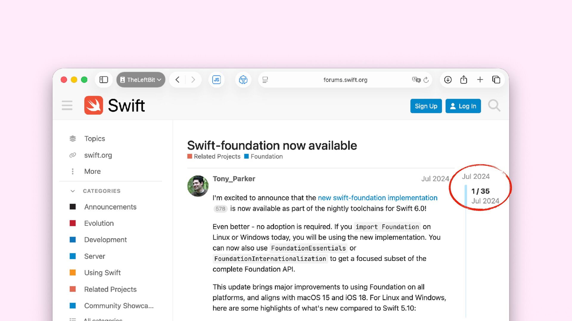This screenshot has width=572, height=321.
Task: Open the Safari downloads icon
Action: [448, 80]
